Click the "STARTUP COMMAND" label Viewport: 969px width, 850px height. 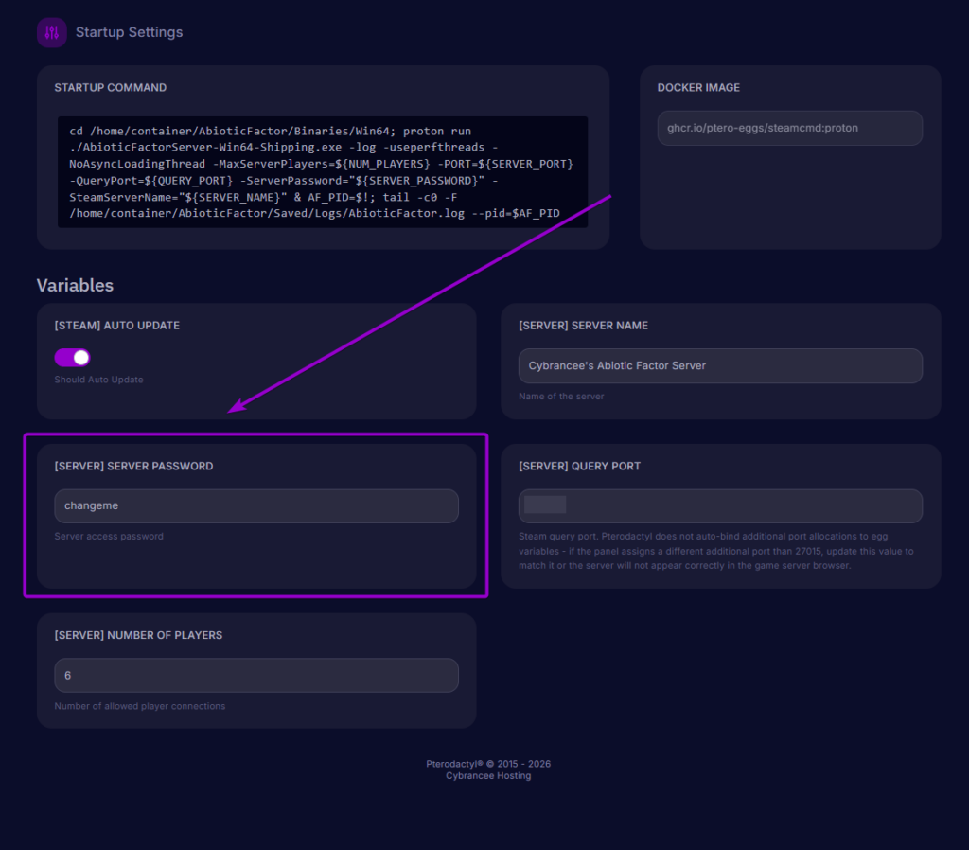coord(110,88)
